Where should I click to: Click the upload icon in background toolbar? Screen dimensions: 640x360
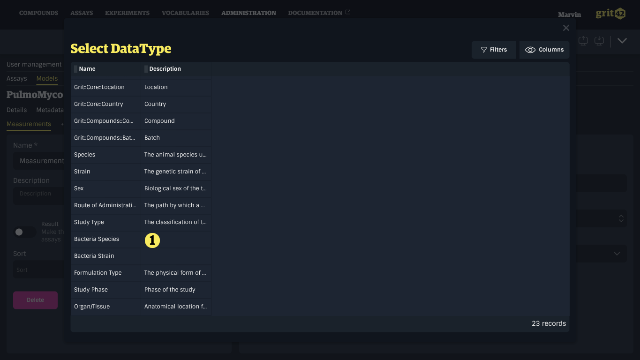point(583,41)
